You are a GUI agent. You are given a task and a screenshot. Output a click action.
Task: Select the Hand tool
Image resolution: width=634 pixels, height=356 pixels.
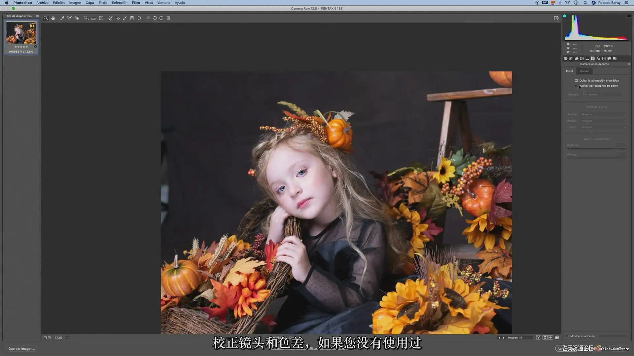pyautogui.click(x=53, y=18)
